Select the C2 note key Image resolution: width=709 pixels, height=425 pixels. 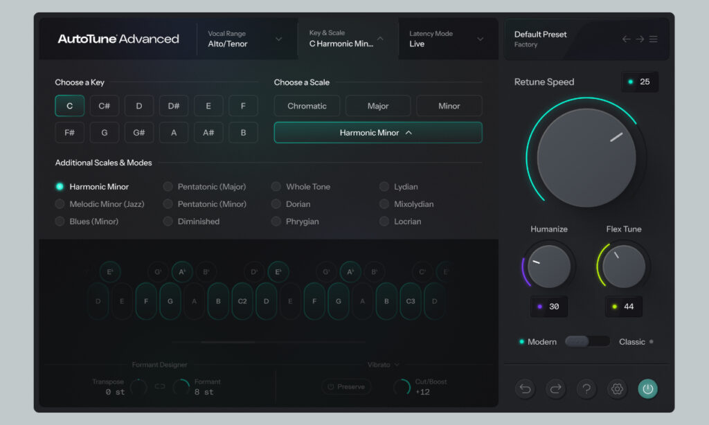242,301
